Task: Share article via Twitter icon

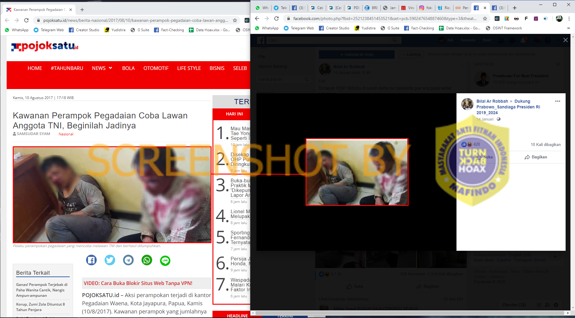Action: [110, 260]
